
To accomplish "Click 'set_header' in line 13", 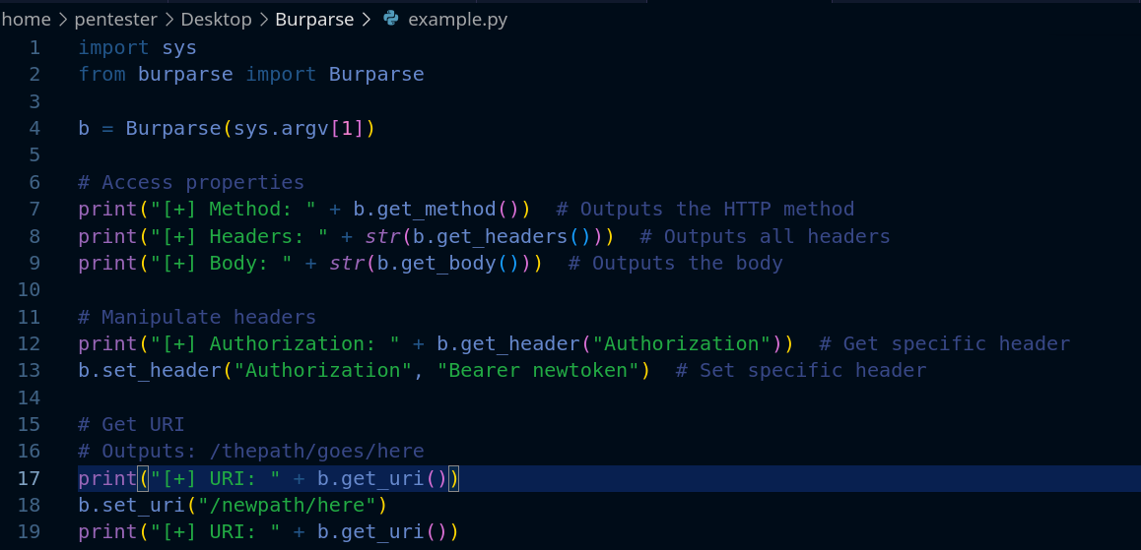I will coord(161,371).
